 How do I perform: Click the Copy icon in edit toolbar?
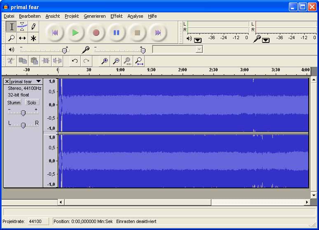pyautogui.click(x=23, y=61)
